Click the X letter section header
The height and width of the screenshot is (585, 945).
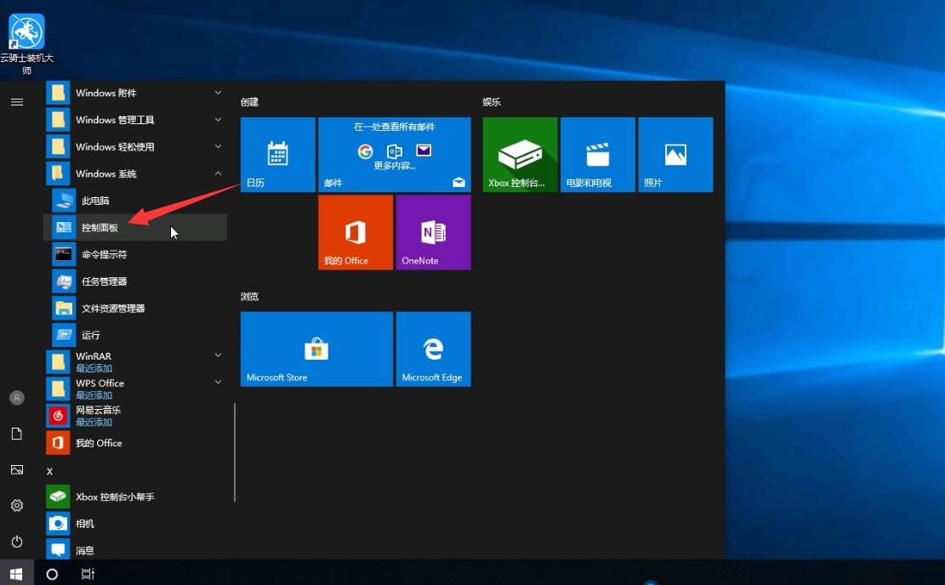(49, 471)
